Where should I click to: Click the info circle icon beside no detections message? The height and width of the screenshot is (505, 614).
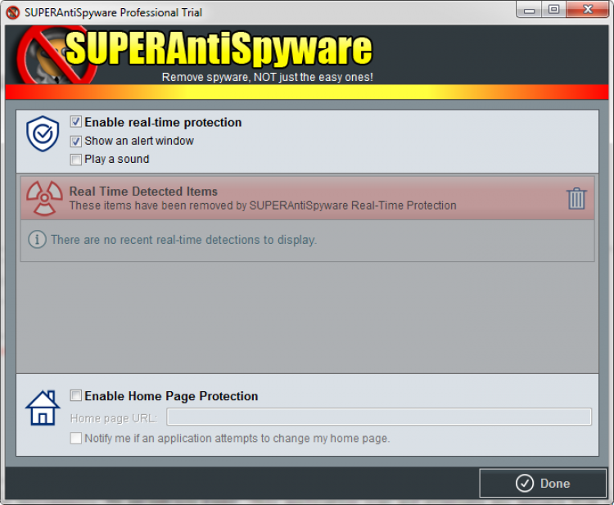click(x=37, y=239)
